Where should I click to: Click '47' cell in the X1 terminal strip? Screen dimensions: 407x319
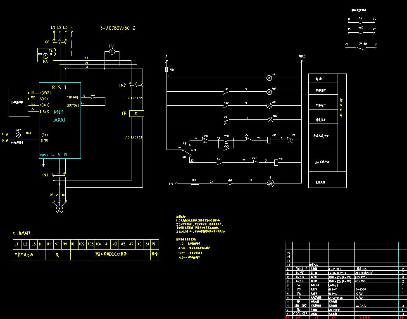coord(131,244)
